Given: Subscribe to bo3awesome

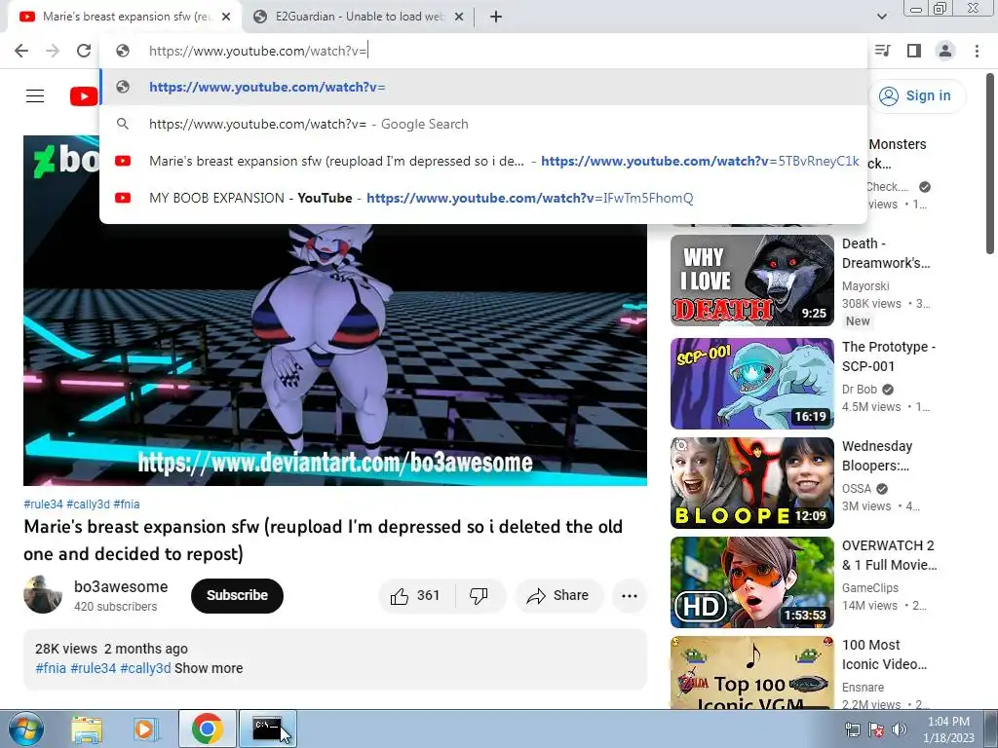Looking at the screenshot, I should (x=237, y=596).
